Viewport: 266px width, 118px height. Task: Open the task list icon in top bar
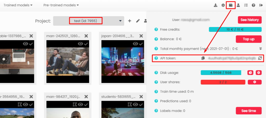(246, 5)
